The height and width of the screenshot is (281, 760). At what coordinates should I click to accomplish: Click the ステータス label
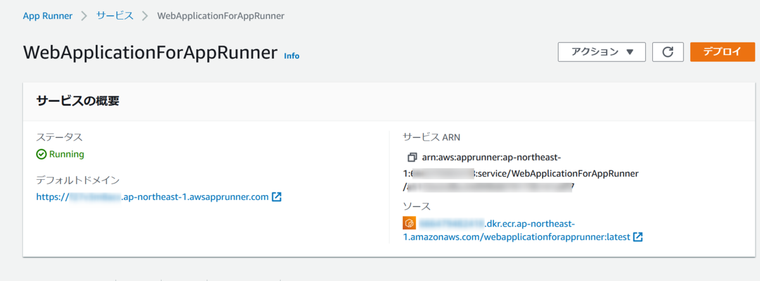[60, 137]
